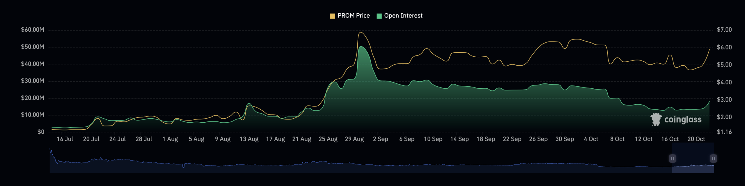Click the '$6.00' price axis label

coord(724,47)
